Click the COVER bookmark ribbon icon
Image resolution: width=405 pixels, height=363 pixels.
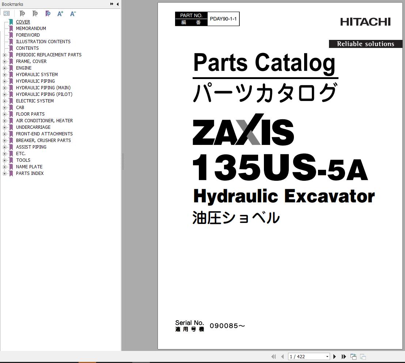coord(11,22)
